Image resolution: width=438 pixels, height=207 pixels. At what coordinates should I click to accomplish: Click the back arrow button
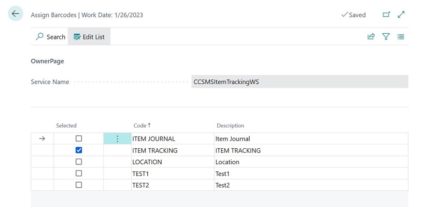pos(15,14)
